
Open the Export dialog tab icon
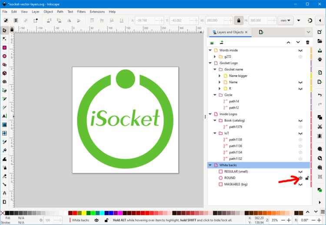coord(261,32)
